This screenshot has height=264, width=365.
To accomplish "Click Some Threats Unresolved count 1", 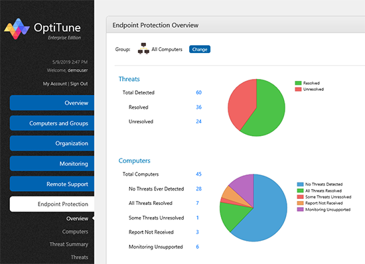I will (x=197, y=218).
